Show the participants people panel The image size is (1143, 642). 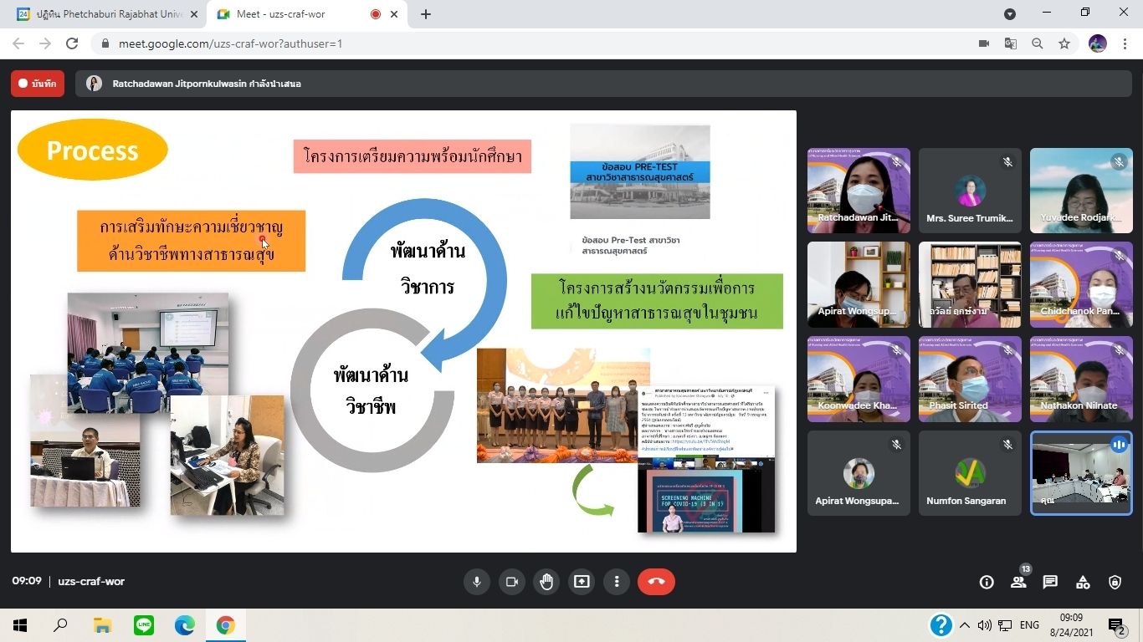pyautogui.click(x=1018, y=583)
